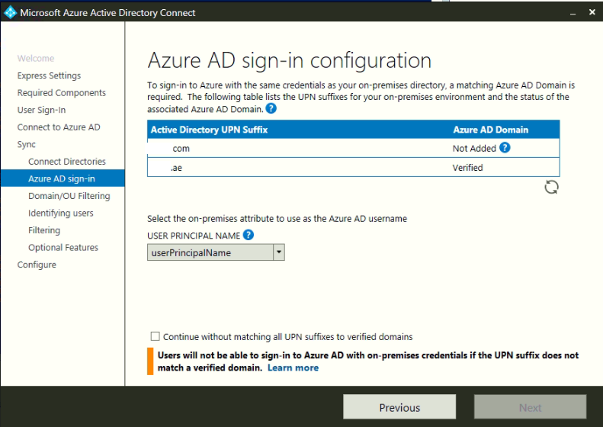Go to Domain/OU Filtering step
This screenshot has height=427, width=603.
69,196
